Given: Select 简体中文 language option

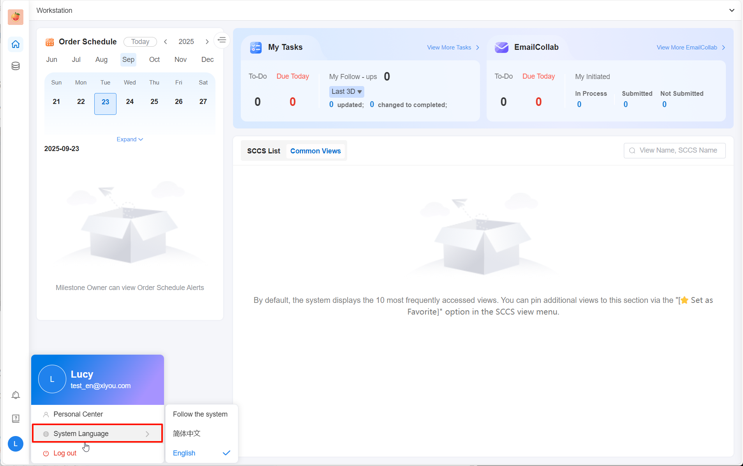Looking at the screenshot, I should click(x=187, y=433).
